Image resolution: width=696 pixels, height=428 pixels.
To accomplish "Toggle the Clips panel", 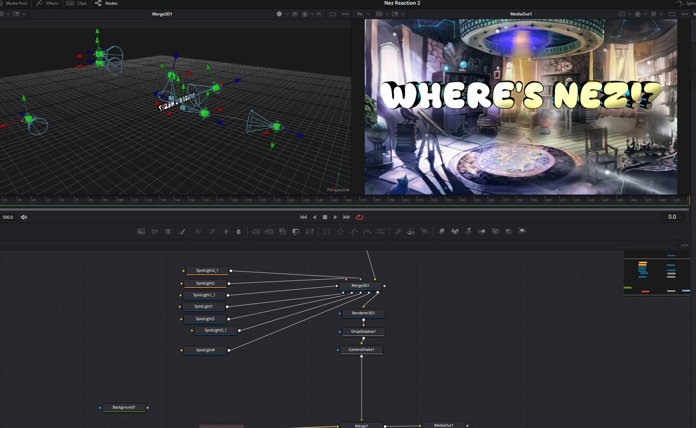I will coord(77,3).
